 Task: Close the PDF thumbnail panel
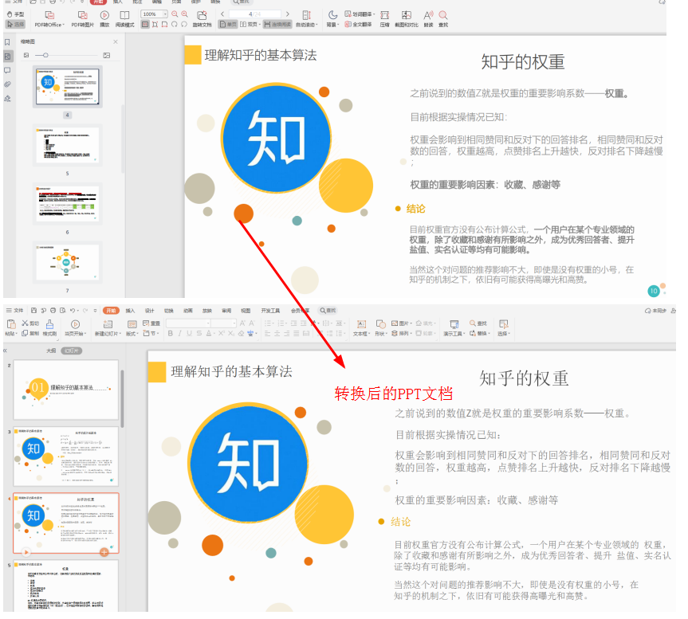click(x=116, y=41)
